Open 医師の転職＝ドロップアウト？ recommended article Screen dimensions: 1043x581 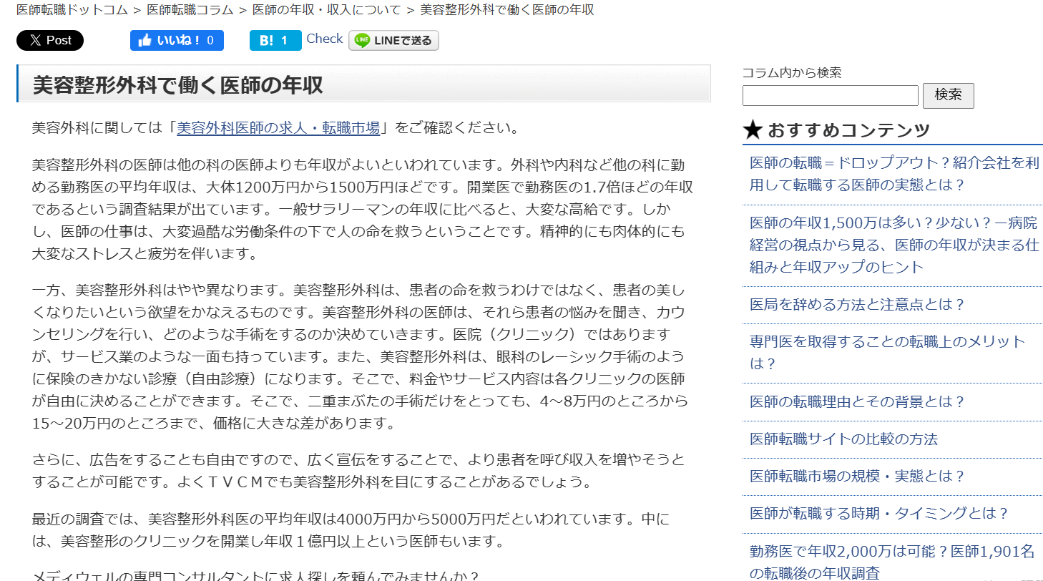(x=893, y=174)
